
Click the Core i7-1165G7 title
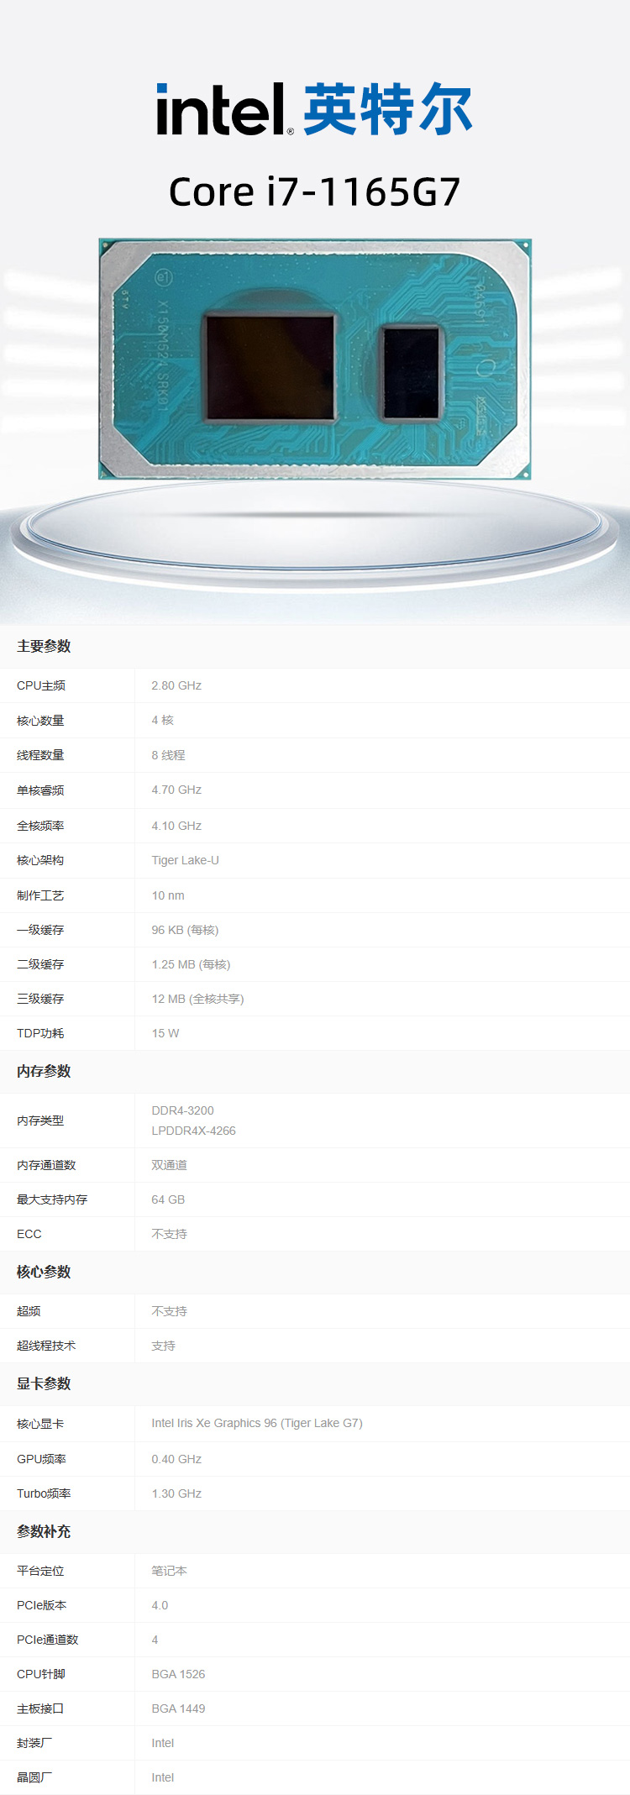(315, 192)
